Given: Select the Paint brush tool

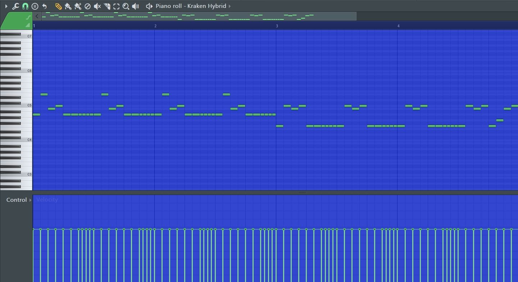Looking at the screenshot, I should point(68,6).
